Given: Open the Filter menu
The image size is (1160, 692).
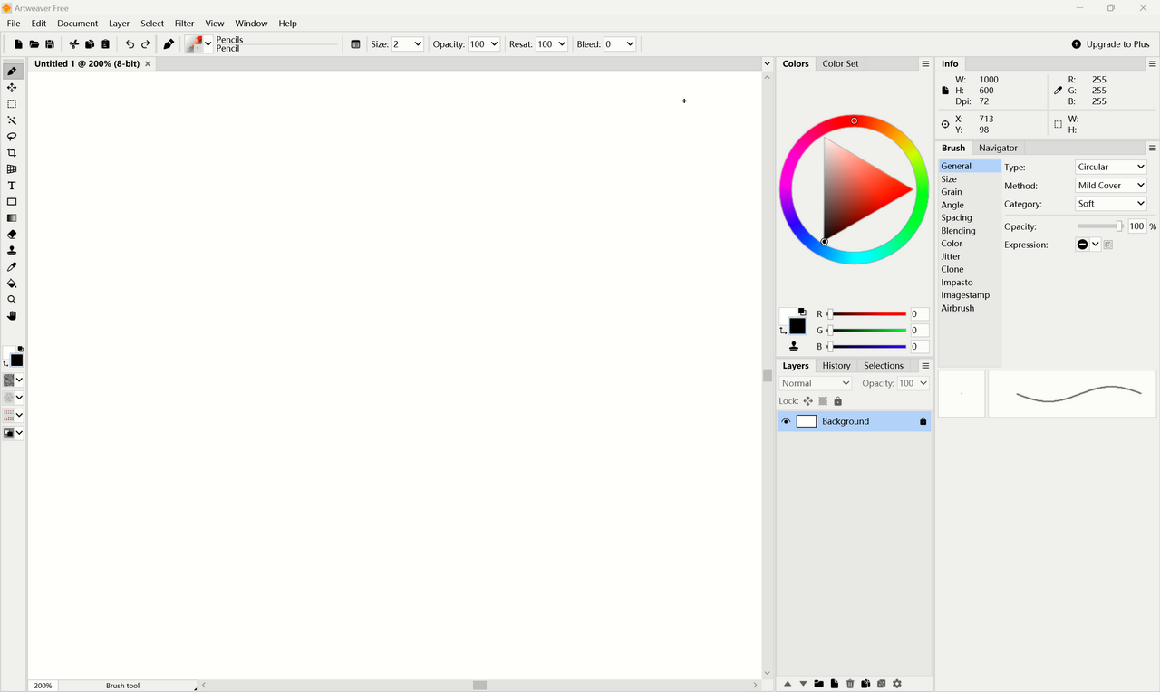Looking at the screenshot, I should tap(184, 24).
